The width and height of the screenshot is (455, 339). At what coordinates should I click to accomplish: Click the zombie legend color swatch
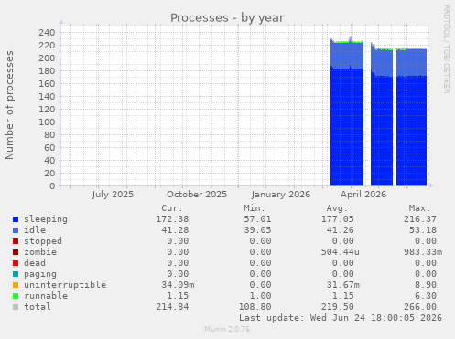(16, 252)
